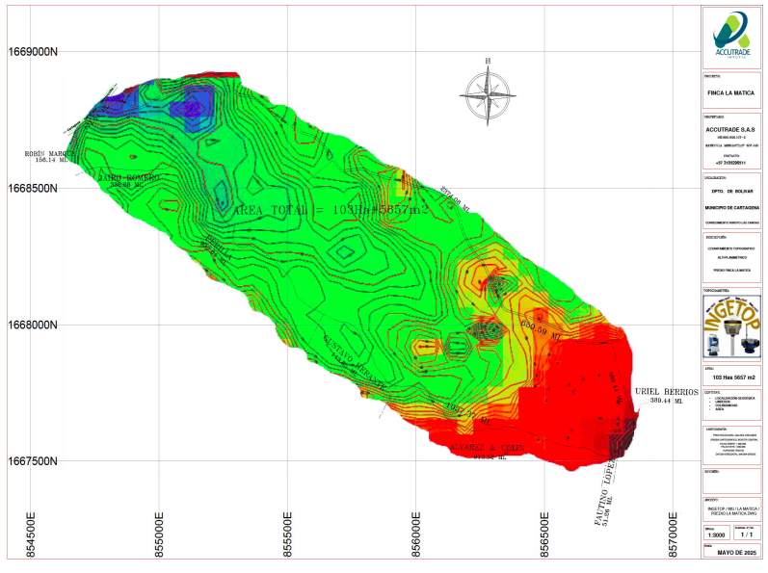This screenshot has width=768, height=573.
Task: Select the ALVAREZ & COLIN label
Action: click(491, 449)
